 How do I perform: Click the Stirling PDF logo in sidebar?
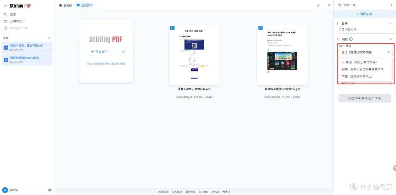click(x=20, y=6)
